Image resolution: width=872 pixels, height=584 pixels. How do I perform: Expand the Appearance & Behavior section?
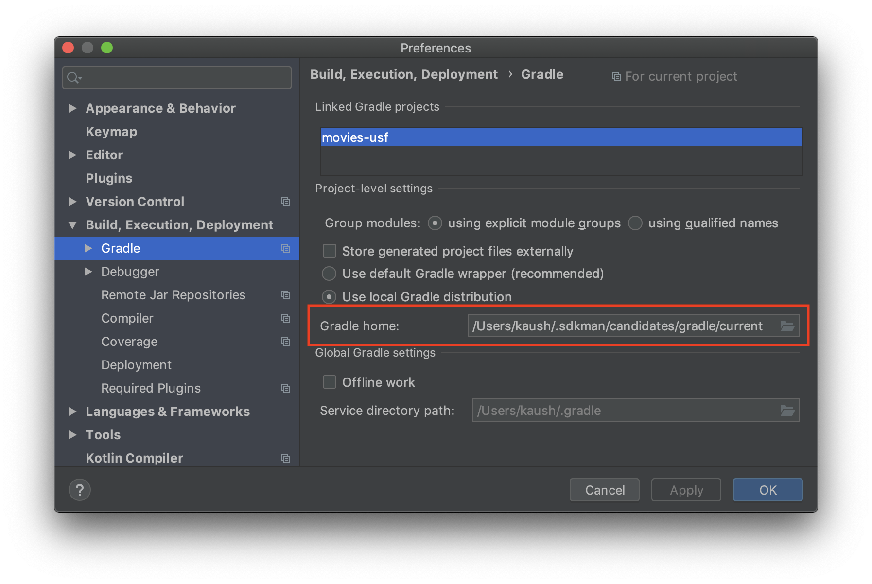tap(73, 108)
